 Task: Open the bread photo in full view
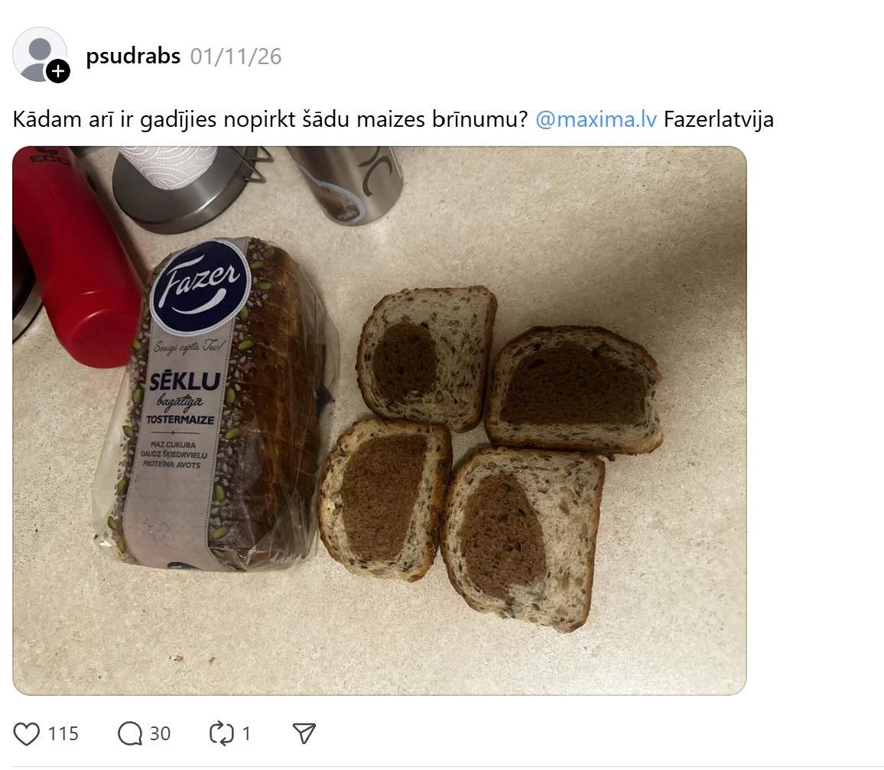coord(379,420)
